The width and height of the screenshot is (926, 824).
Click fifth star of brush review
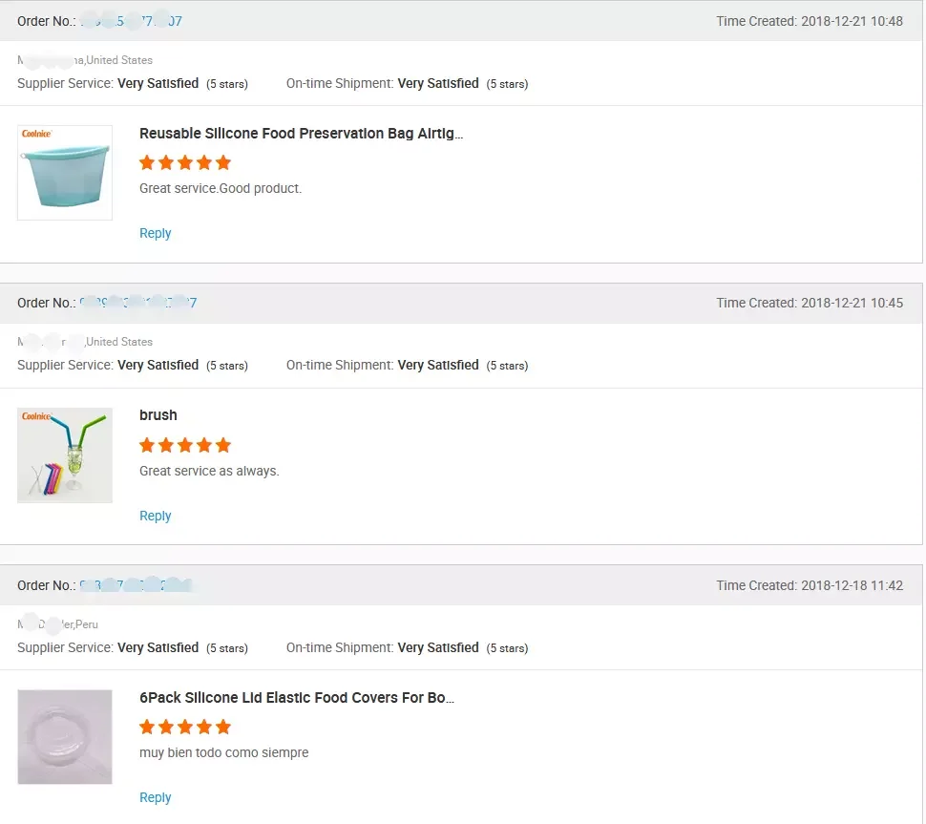pyautogui.click(x=223, y=445)
